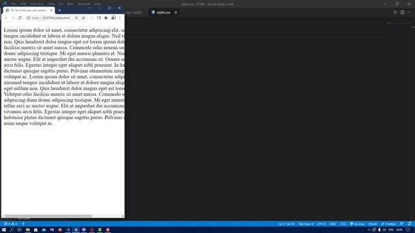Open the volume control in system tray
The height and width of the screenshot is (233, 415).
coord(385,230)
